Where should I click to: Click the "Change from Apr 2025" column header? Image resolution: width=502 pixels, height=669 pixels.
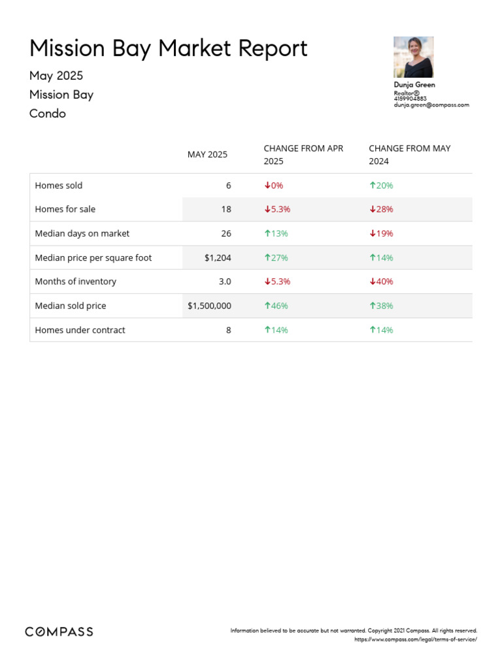click(303, 155)
